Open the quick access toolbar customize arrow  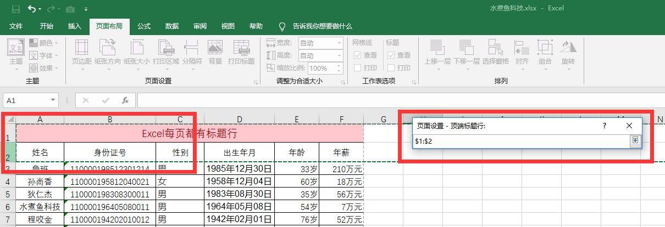(x=86, y=9)
